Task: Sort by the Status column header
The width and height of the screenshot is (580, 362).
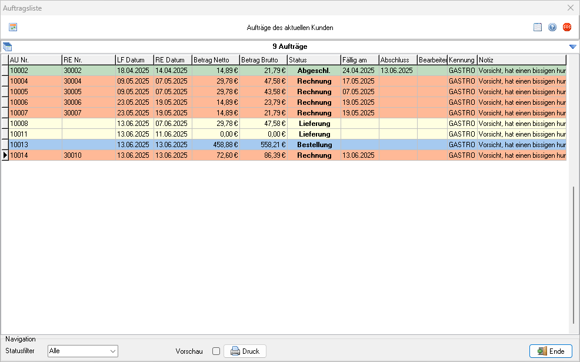Action: point(314,60)
